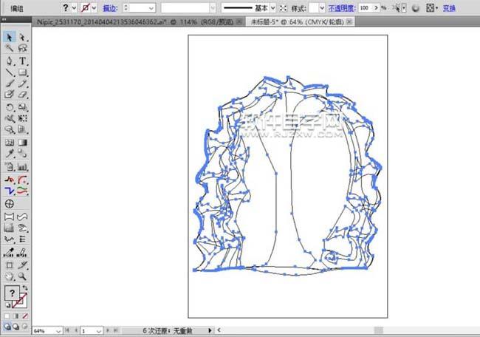The width and height of the screenshot is (480, 337).
Task: Open the artboard number dropdown
Action: click(98, 331)
